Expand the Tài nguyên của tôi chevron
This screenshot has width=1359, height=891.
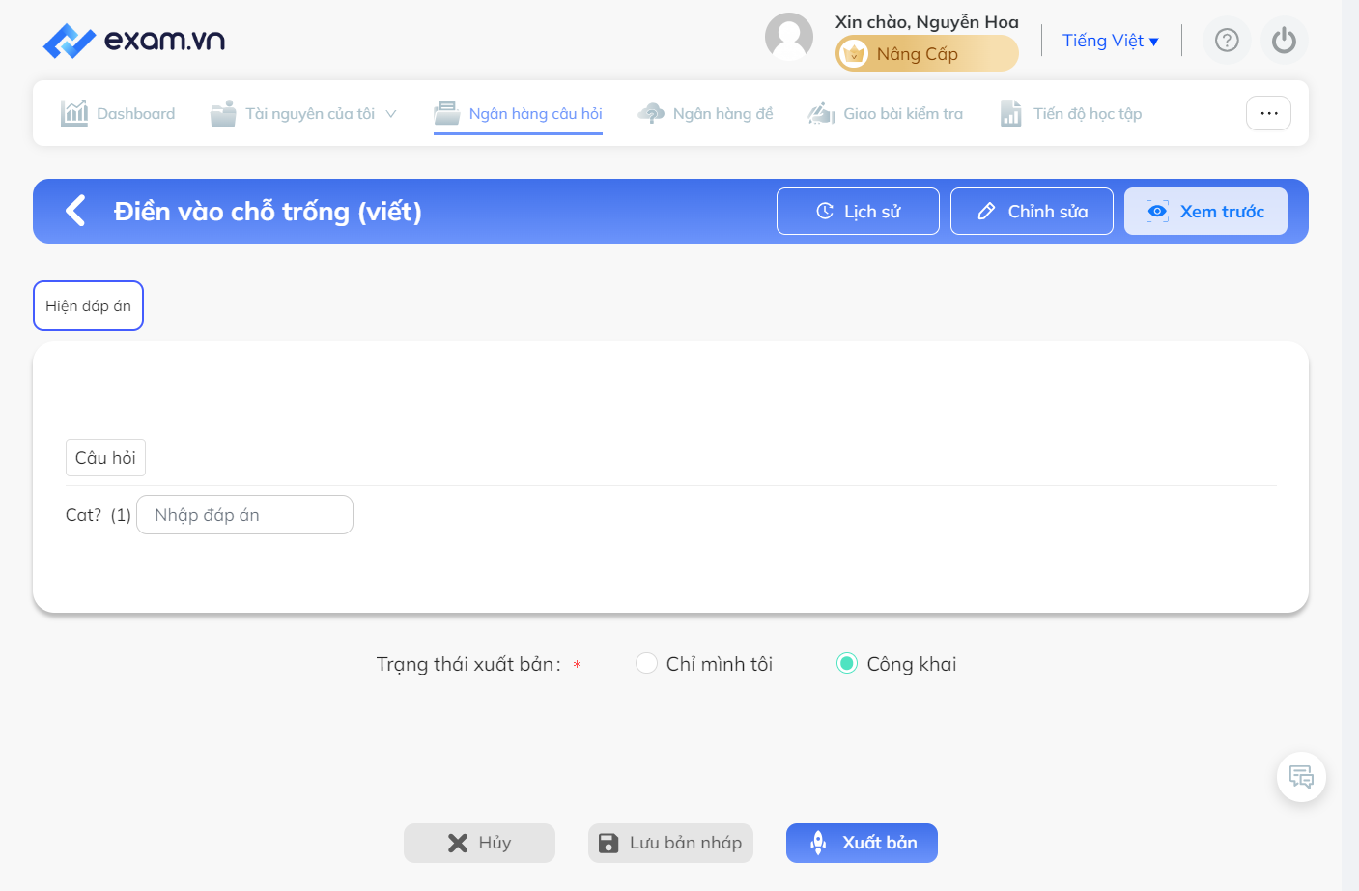tap(391, 114)
